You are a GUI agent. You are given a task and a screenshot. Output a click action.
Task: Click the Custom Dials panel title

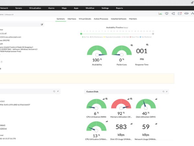pos(92,92)
